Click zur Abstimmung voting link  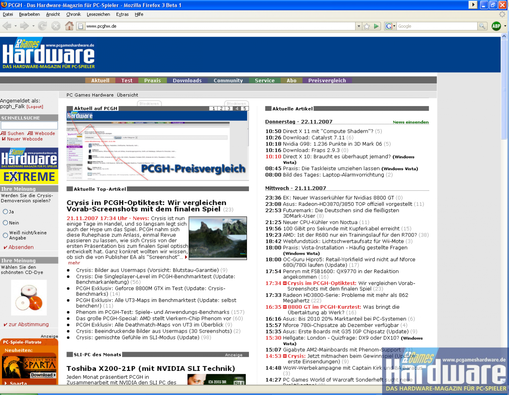(26, 324)
